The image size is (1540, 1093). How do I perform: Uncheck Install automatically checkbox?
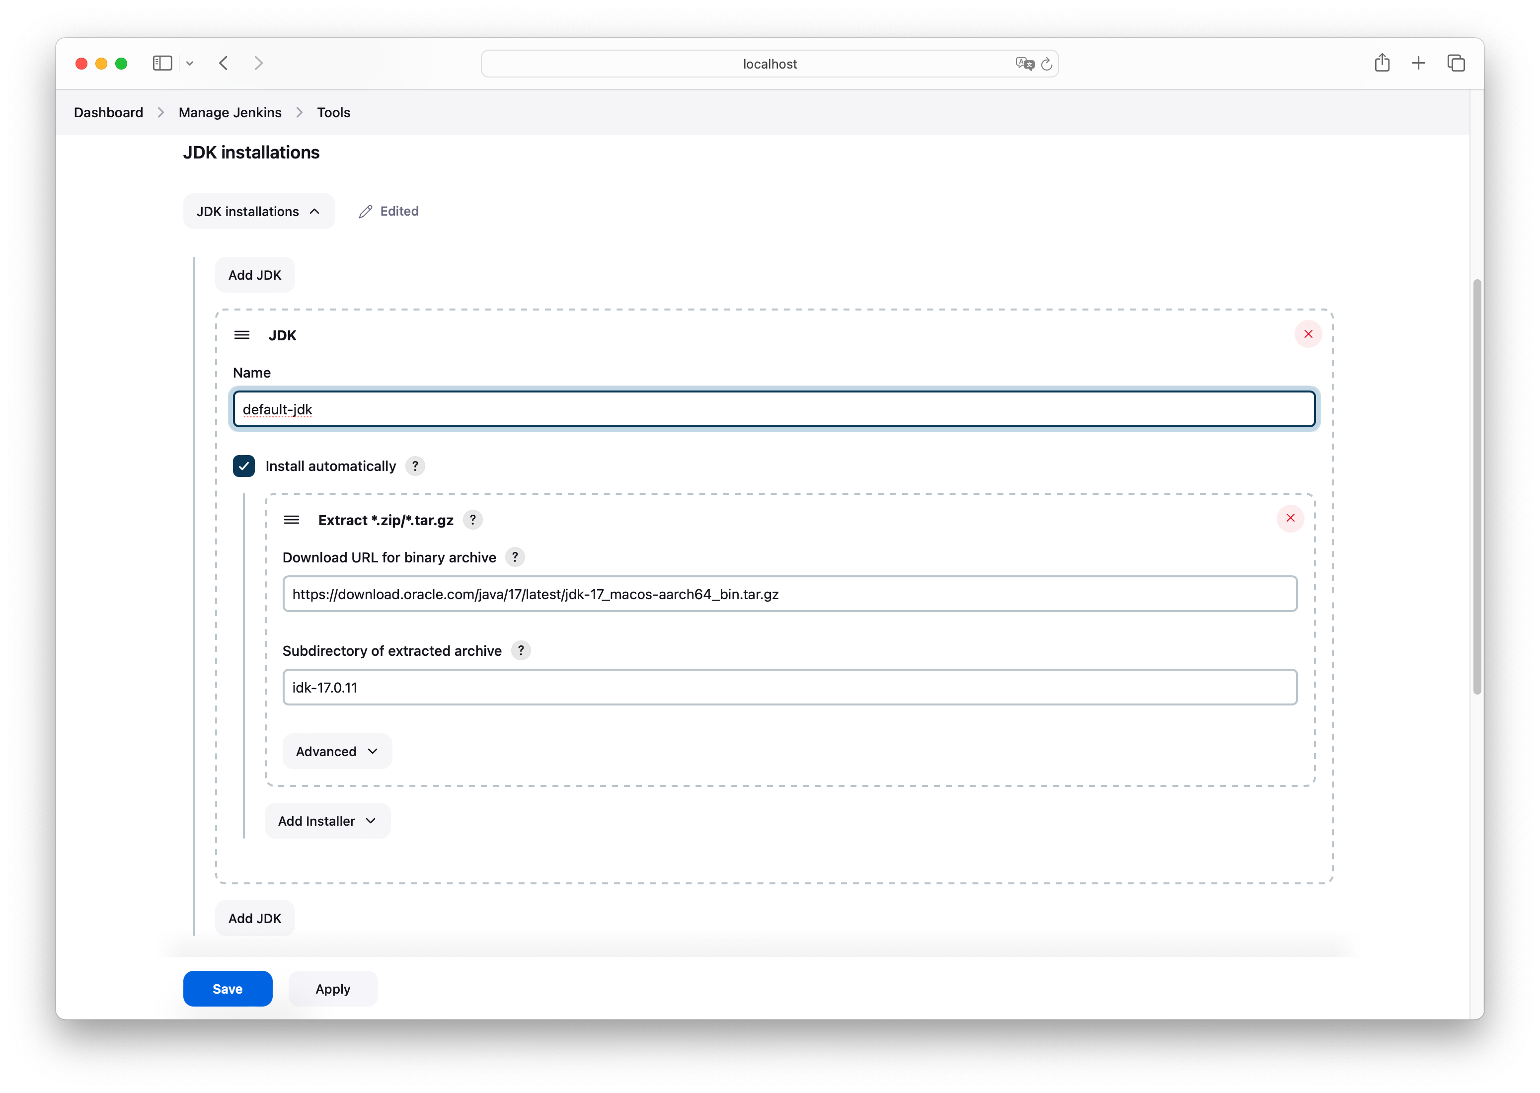click(243, 466)
